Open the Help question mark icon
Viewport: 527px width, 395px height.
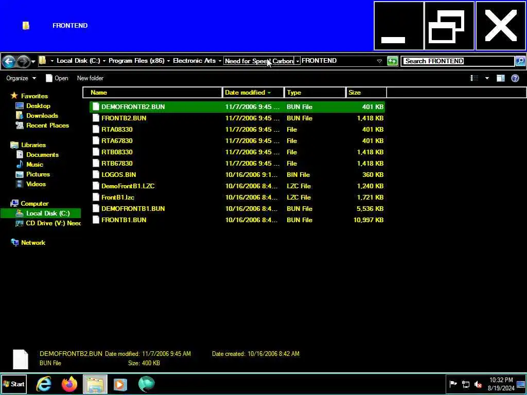tap(515, 78)
